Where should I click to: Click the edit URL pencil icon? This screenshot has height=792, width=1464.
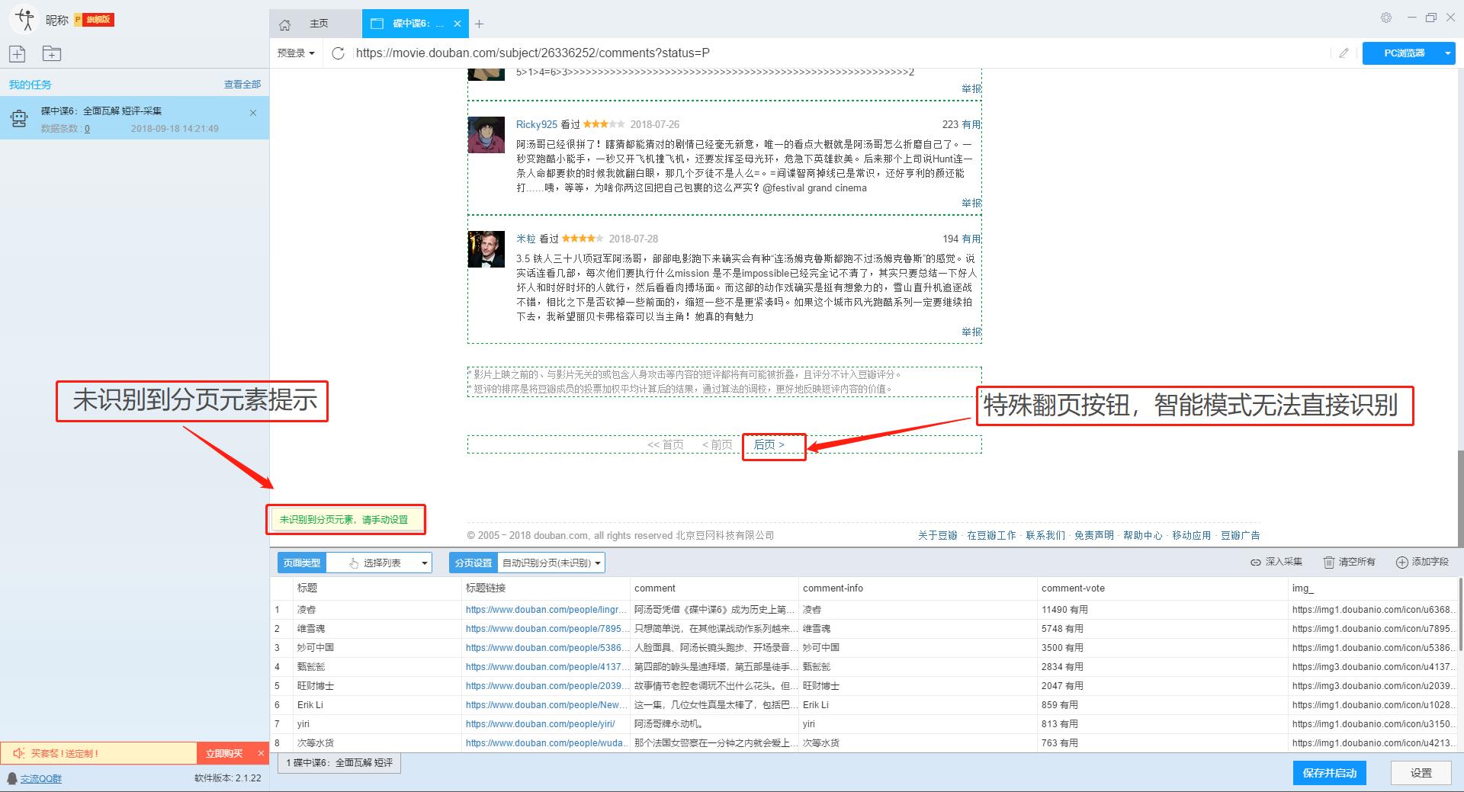tap(1344, 53)
